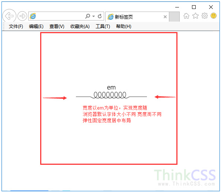This screenshot has height=192, width=221.
Task: Open tools with the gear icon
Action: point(205,16)
